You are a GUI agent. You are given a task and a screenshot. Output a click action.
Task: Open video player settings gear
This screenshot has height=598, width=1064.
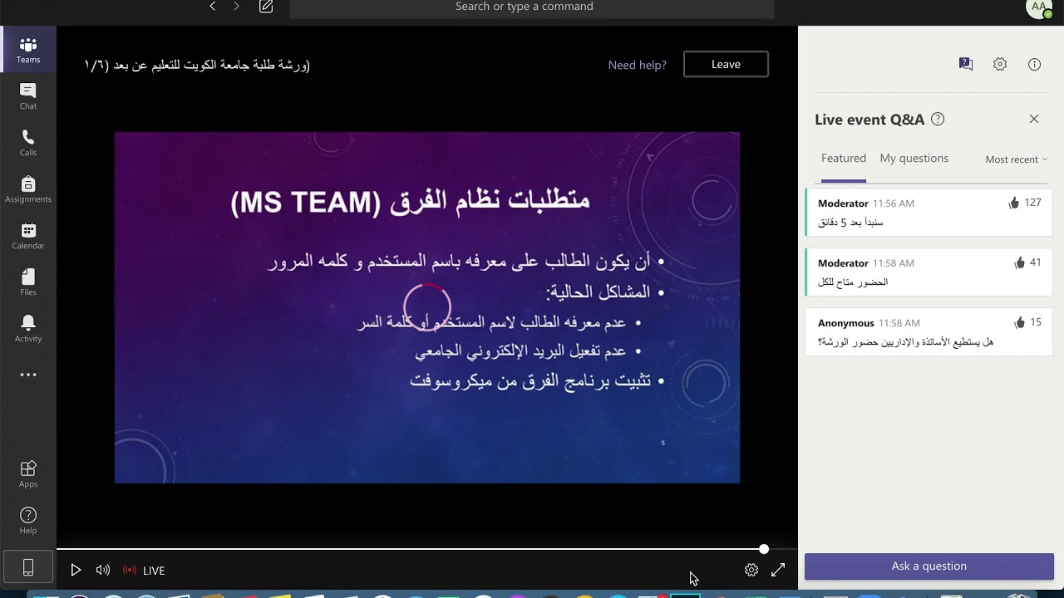pyautogui.click(x=751, y=570)
